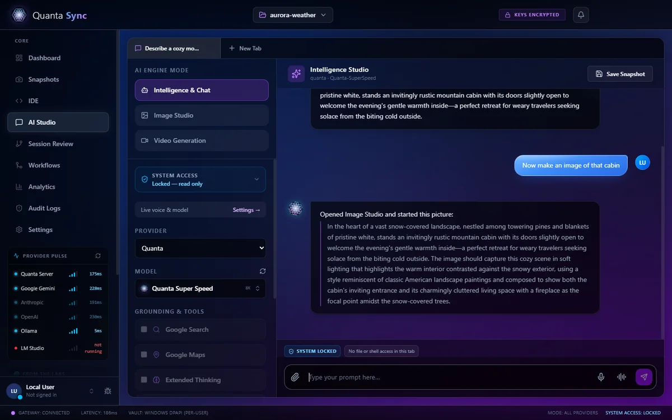Click the Quanta Sync logo icon
672x420 pixels.
[19, 15]
